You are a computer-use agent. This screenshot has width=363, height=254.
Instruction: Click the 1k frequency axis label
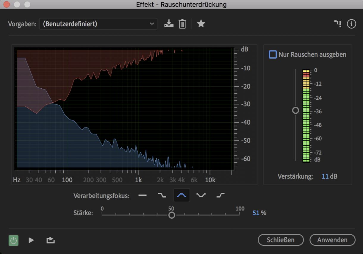click(x=138, y=180)
